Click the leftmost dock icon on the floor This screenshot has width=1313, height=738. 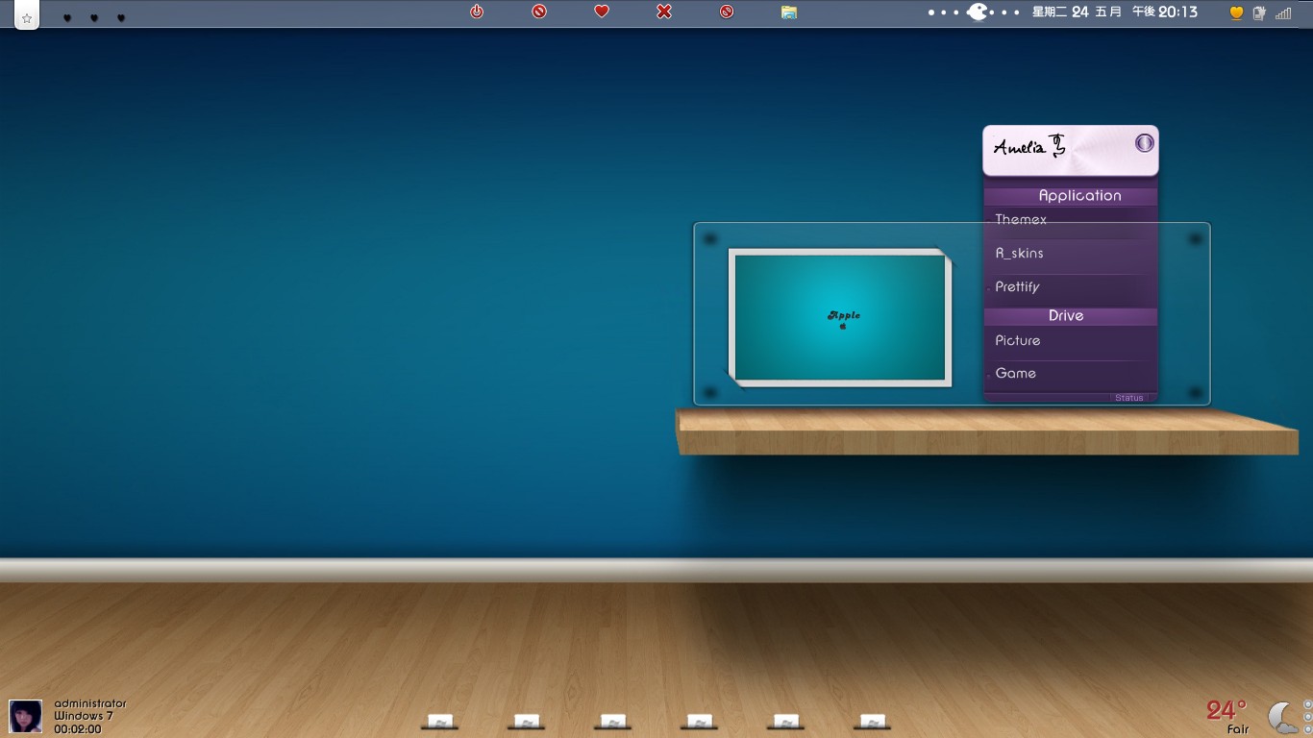(440, 722)
